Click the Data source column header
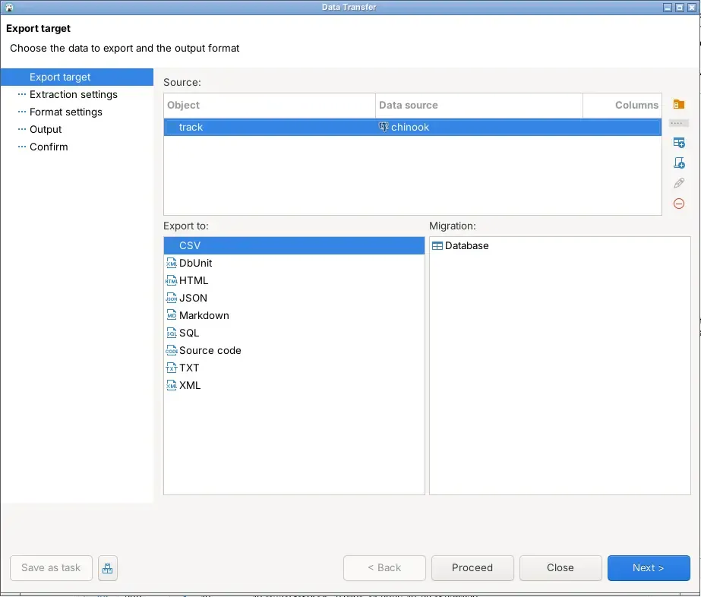This screenshot has width=701, height=597. click(478, 105)
